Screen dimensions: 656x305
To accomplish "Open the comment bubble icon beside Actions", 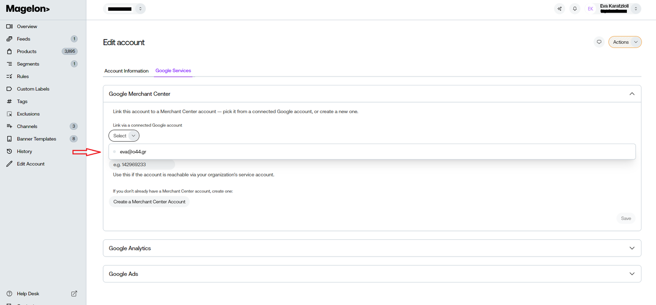I will coord(599,42).
